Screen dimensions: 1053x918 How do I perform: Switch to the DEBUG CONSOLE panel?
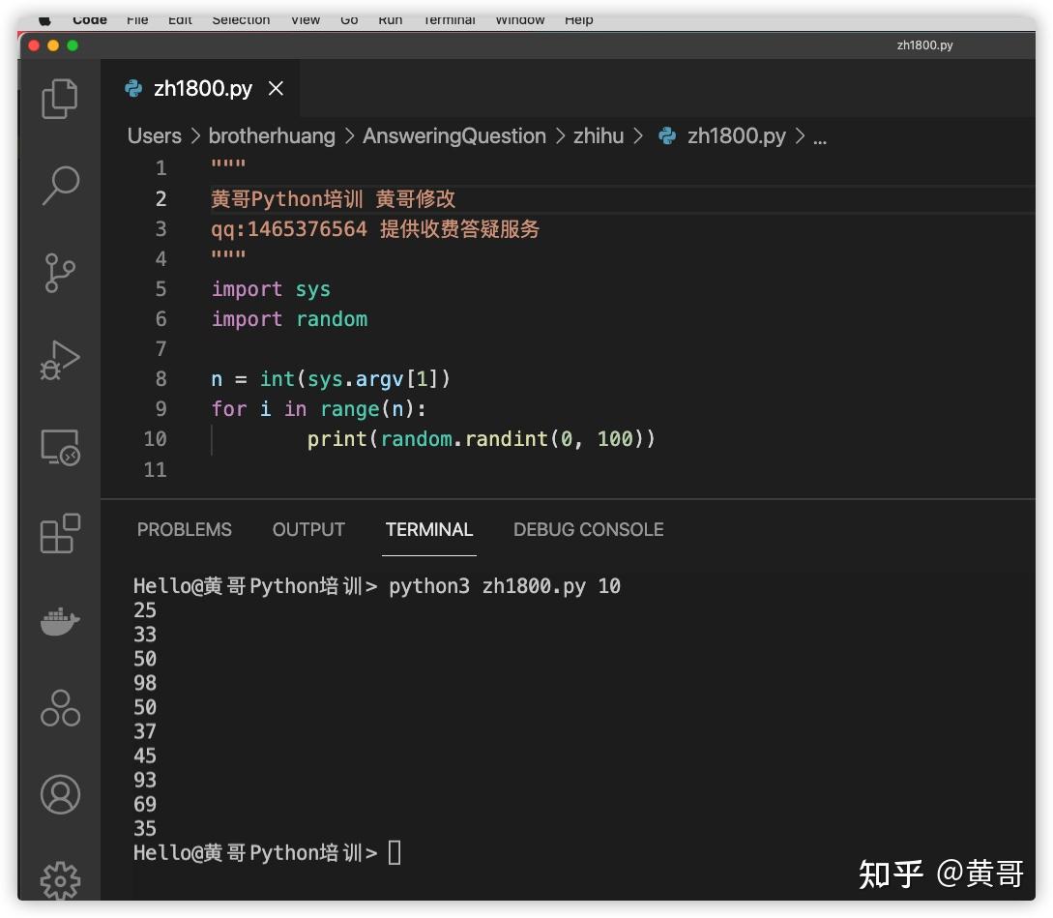[588, 529]
